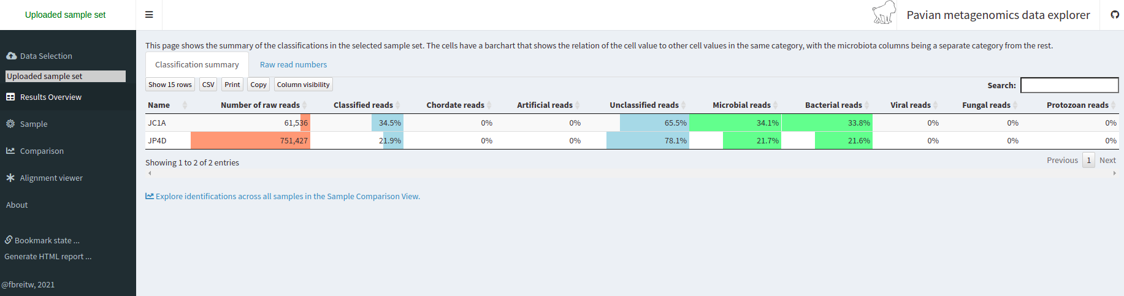1124x296 pixels.
Task: Switch to Raw read numbers tab
Action: [x=293, y=64]
